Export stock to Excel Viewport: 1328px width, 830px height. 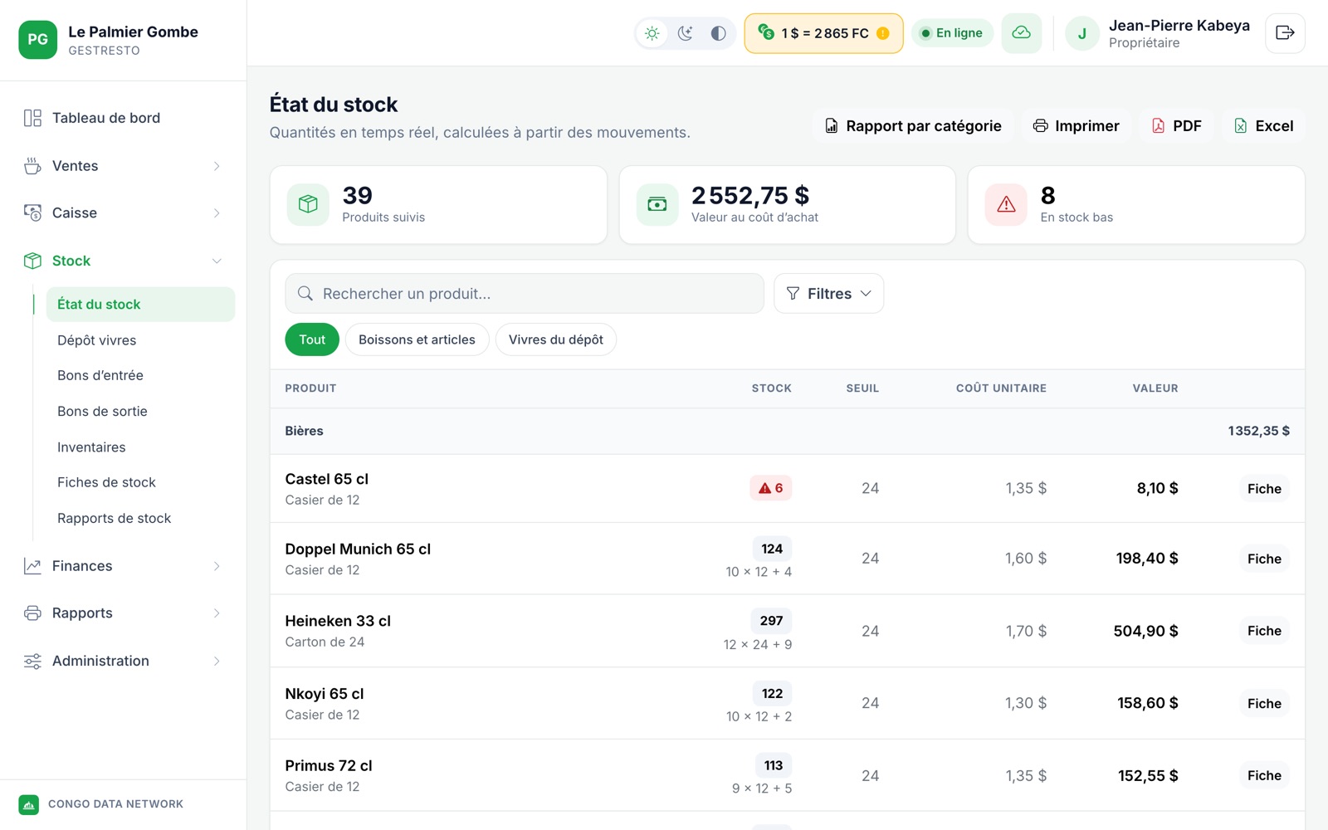[x=1263, y=126]
